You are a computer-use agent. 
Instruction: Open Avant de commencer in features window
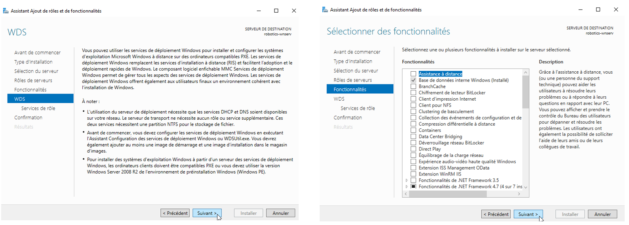[357, 52]
